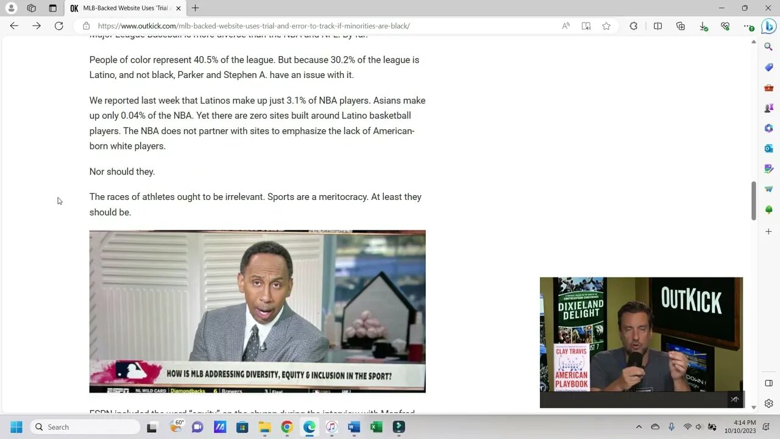The height and width of the screenshot is (439, 780).
Task: Open Wi-Fi network quick settings
Action: (x=687, y=427)
